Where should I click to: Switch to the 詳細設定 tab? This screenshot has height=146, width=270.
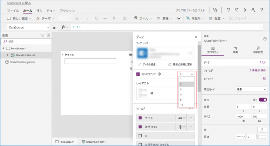click(x=258, y=50)
